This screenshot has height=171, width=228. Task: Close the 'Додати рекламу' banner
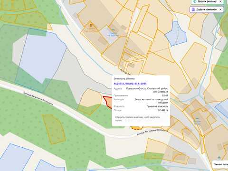coord(220,1)
